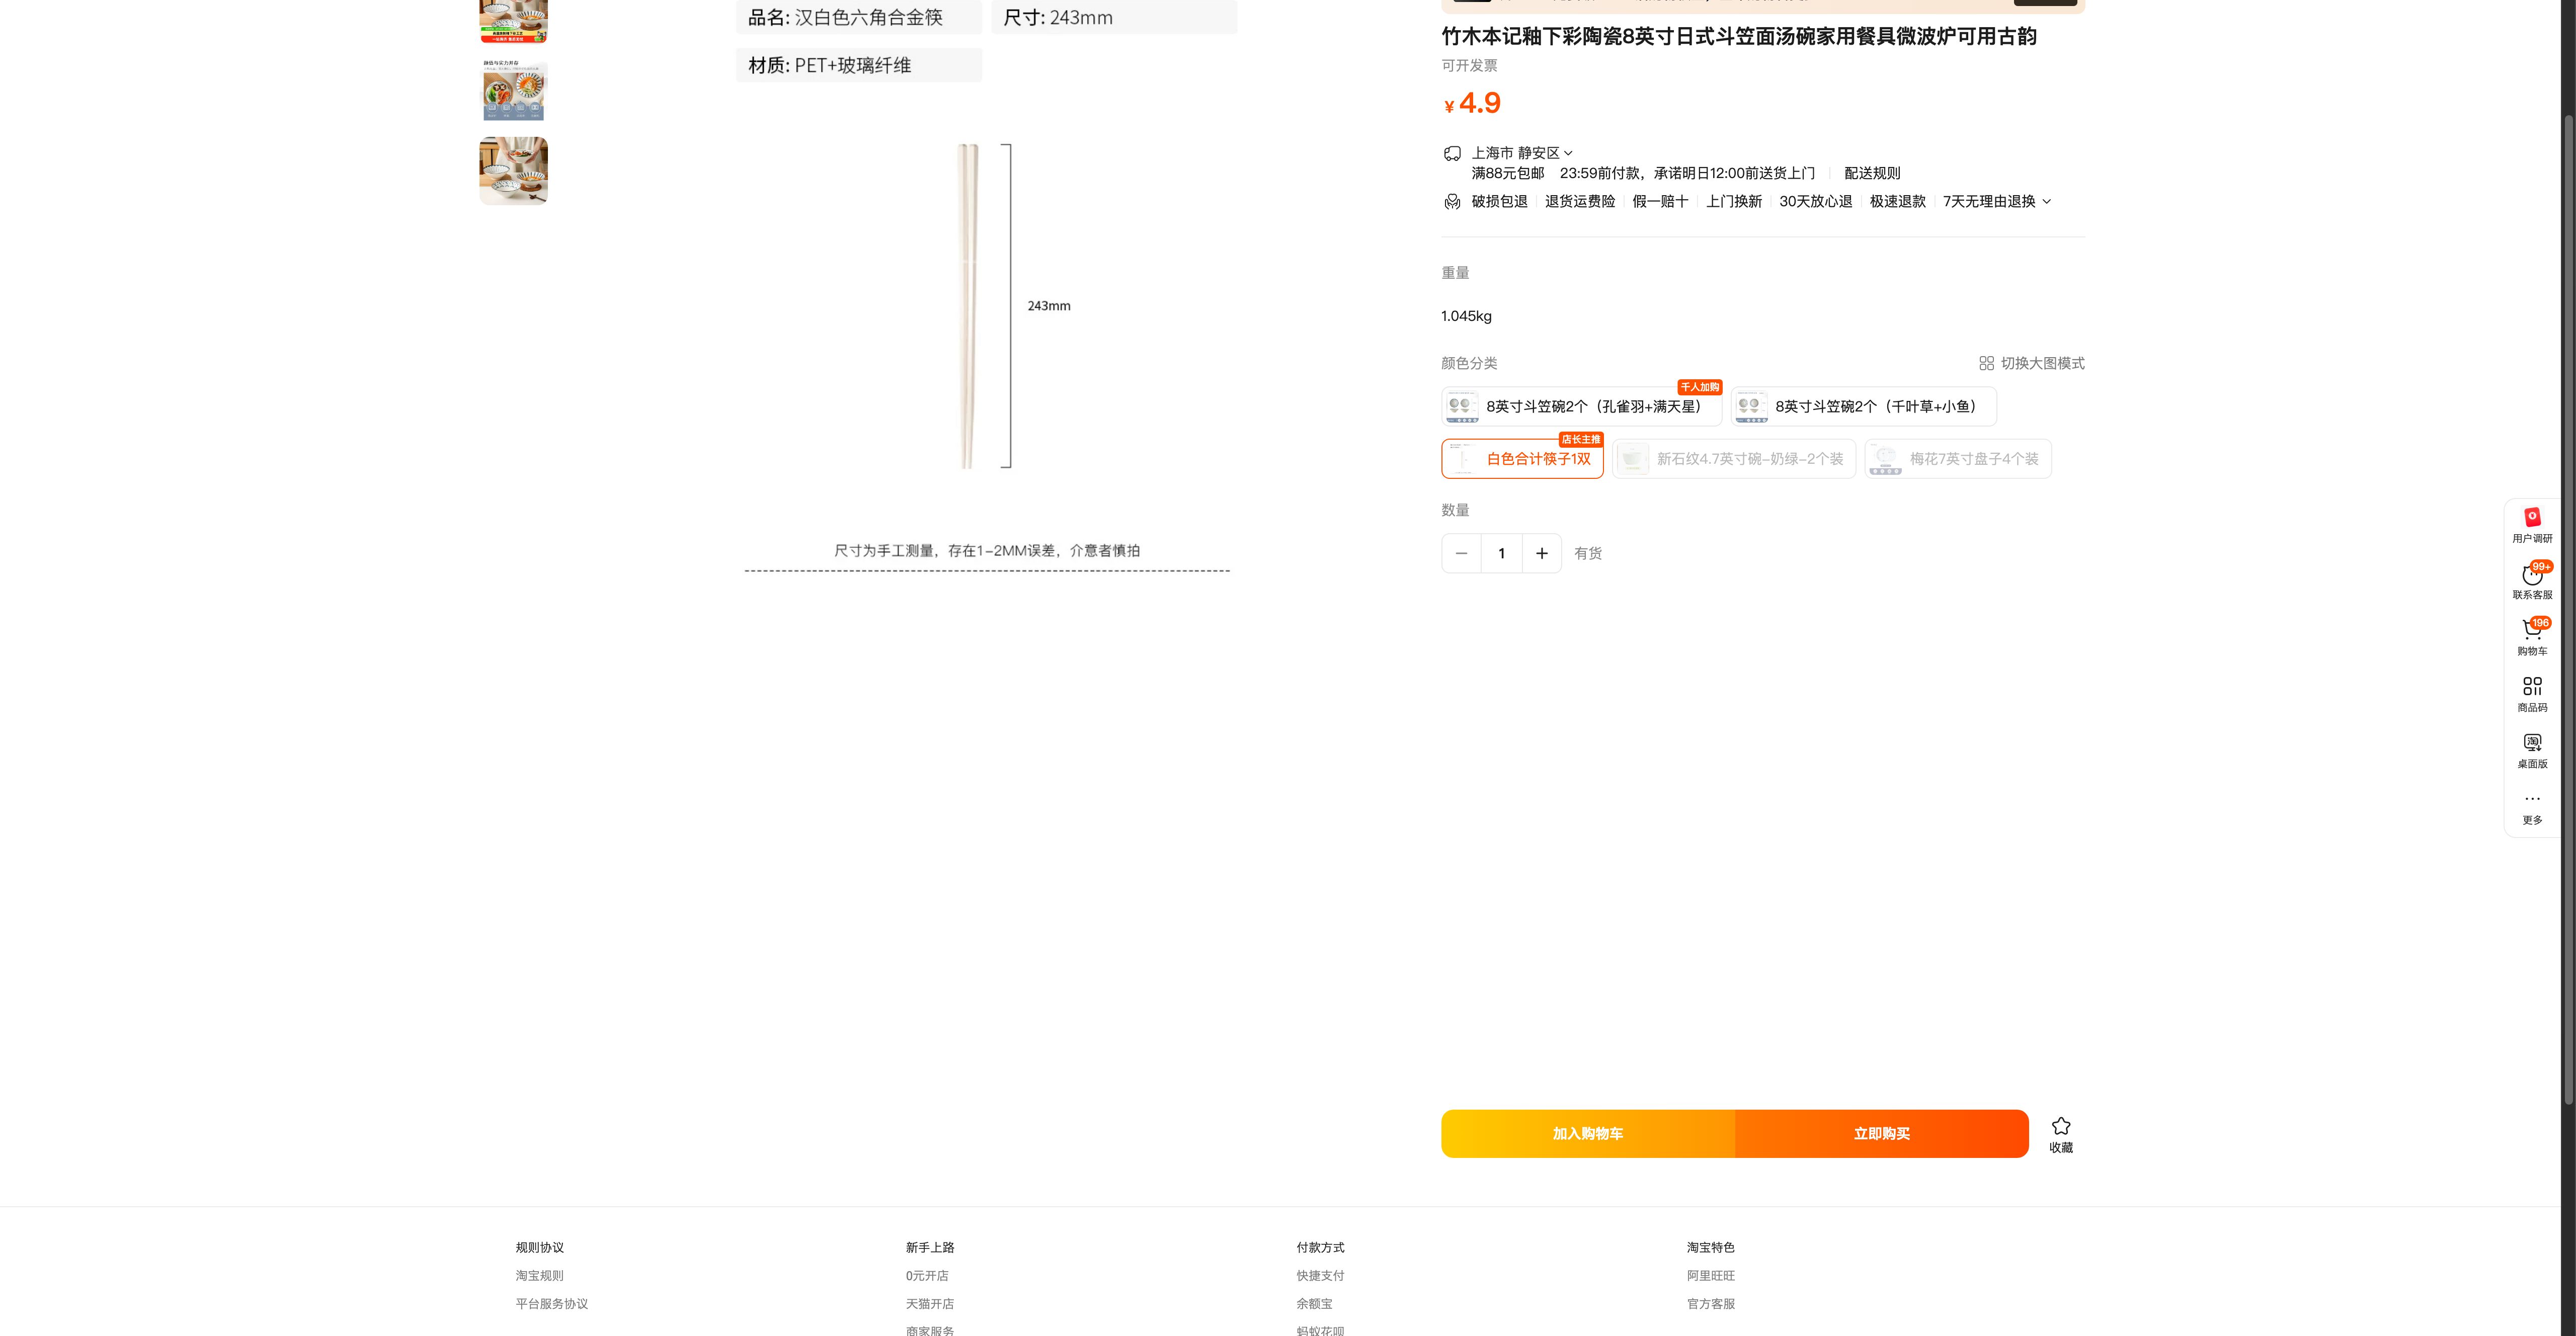Expand the service guarantees chevron after 7天无理由退换
Image resolution: width=2576 pixels, height=1336 pixels.
tap(2046, 202)
